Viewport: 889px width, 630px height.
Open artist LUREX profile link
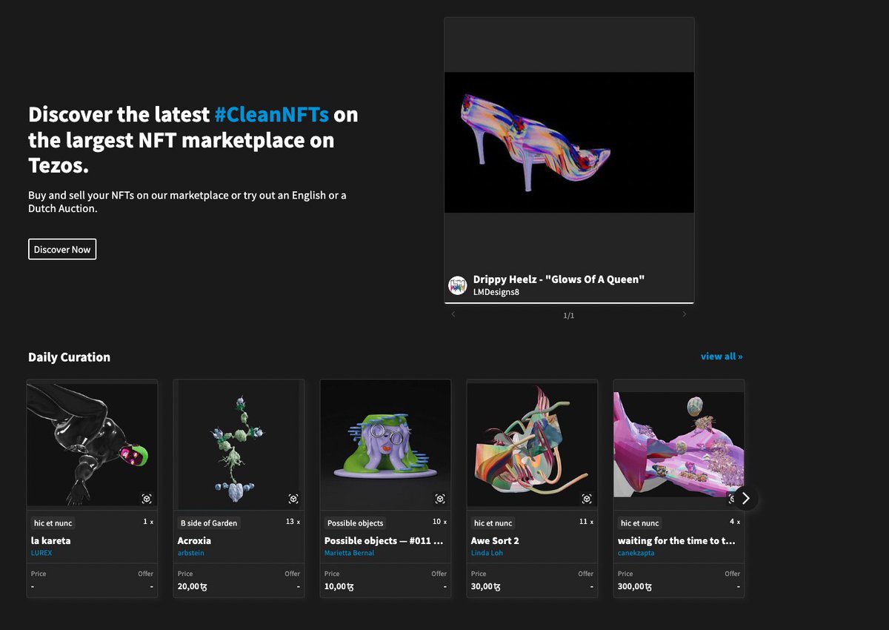[x=41, y=553]
